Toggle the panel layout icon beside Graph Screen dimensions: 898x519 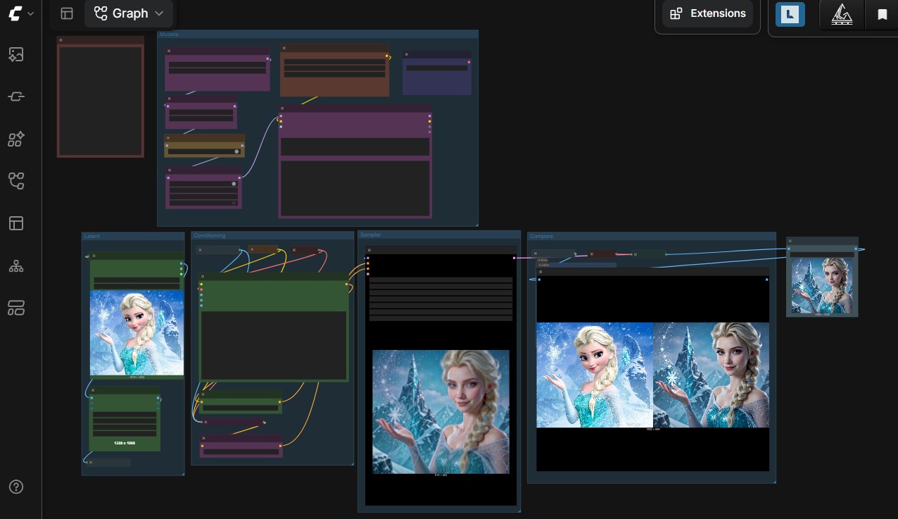67,13
